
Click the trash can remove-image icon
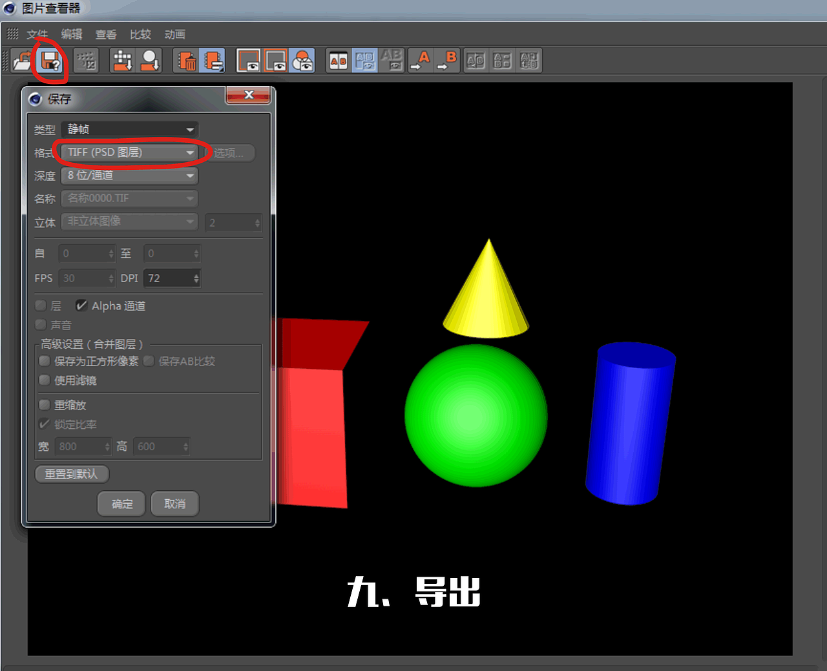point(187,61)
